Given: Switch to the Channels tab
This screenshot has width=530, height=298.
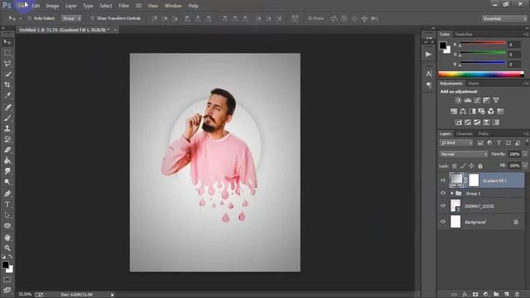Looking at the screenshot, I should tap(464, 134).
